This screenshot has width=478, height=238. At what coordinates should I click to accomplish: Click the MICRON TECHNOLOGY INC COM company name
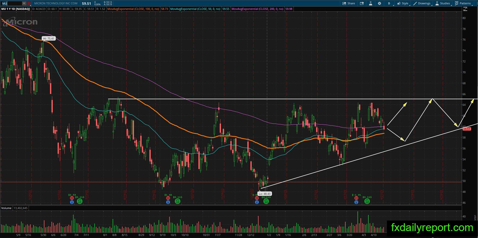point(56,3)
